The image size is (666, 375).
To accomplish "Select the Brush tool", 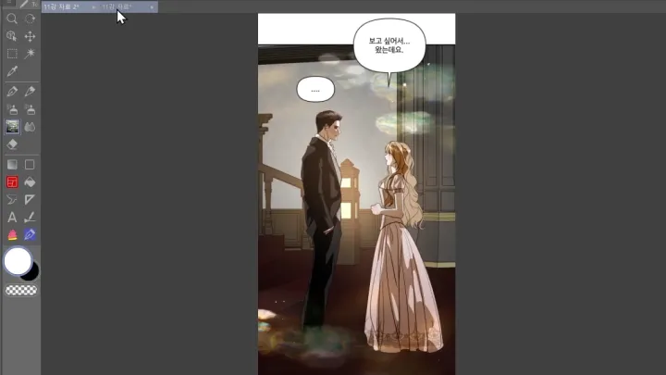I will click(12, 109).
